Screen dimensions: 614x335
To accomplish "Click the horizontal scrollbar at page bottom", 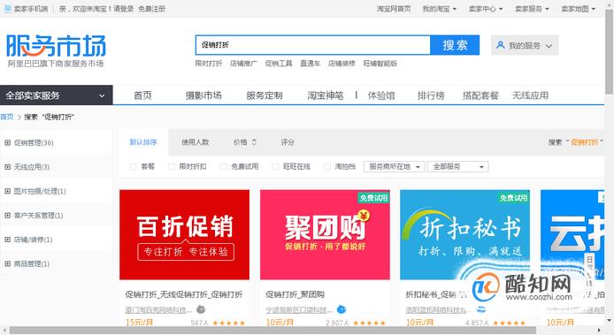I will point(272,331).
